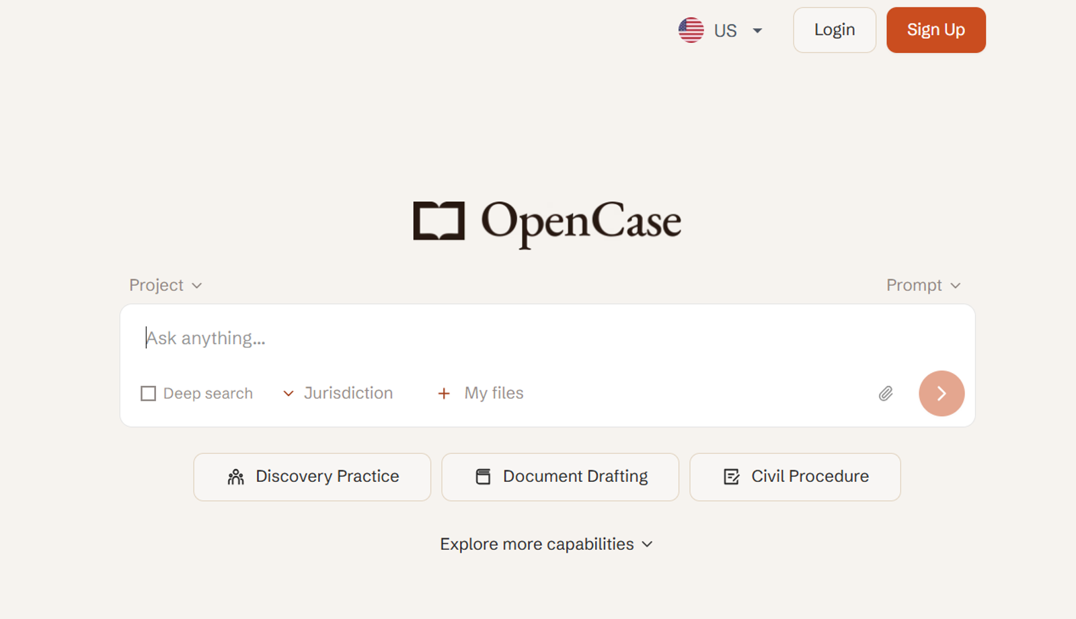Viewport: 1076px width, 619px height.
Task: Select the Document Drafting button
Action: click(x=560, y=477)
